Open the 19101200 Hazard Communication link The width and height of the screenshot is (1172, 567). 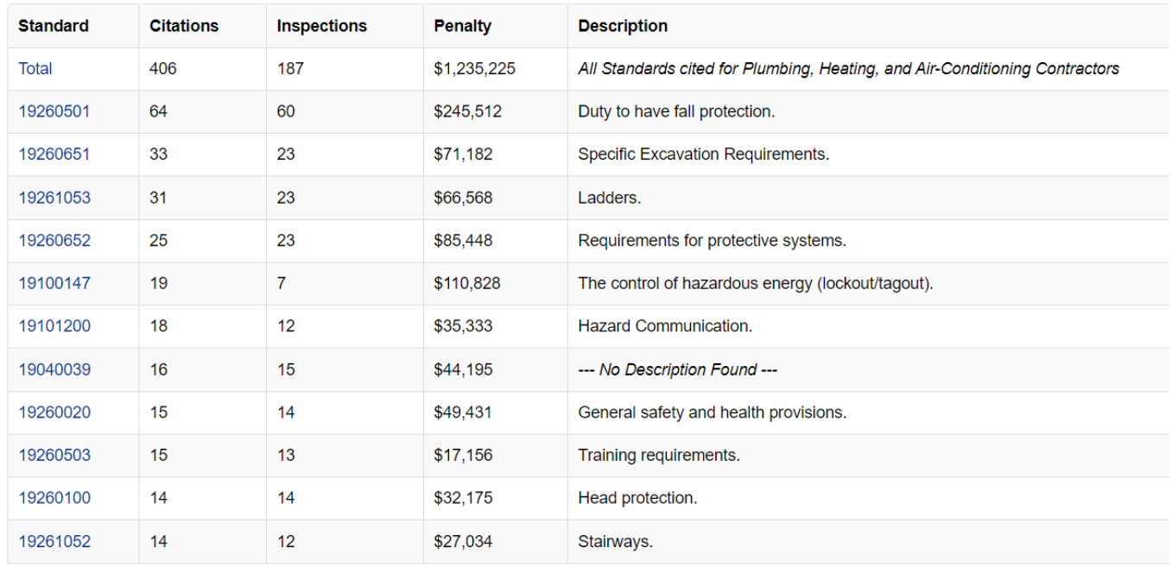[x=54, y=326]
